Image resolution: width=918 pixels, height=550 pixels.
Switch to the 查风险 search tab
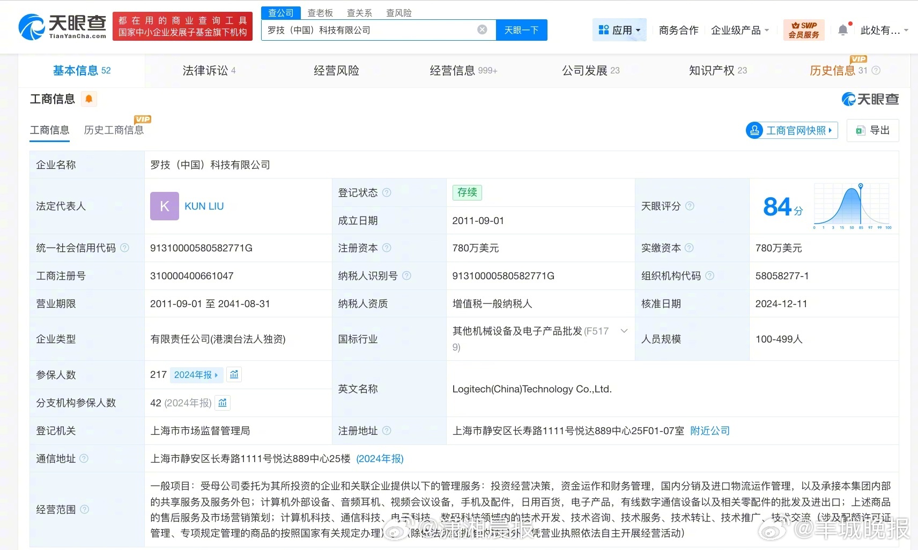[x=399, y=12]
